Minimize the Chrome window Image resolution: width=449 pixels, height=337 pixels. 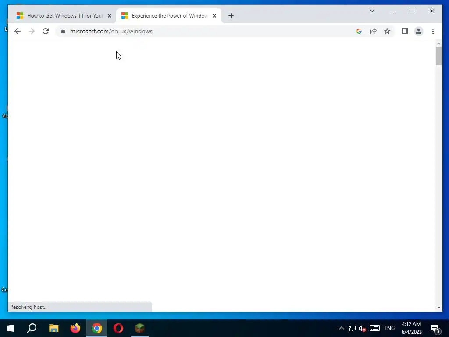tap(392, 11)
